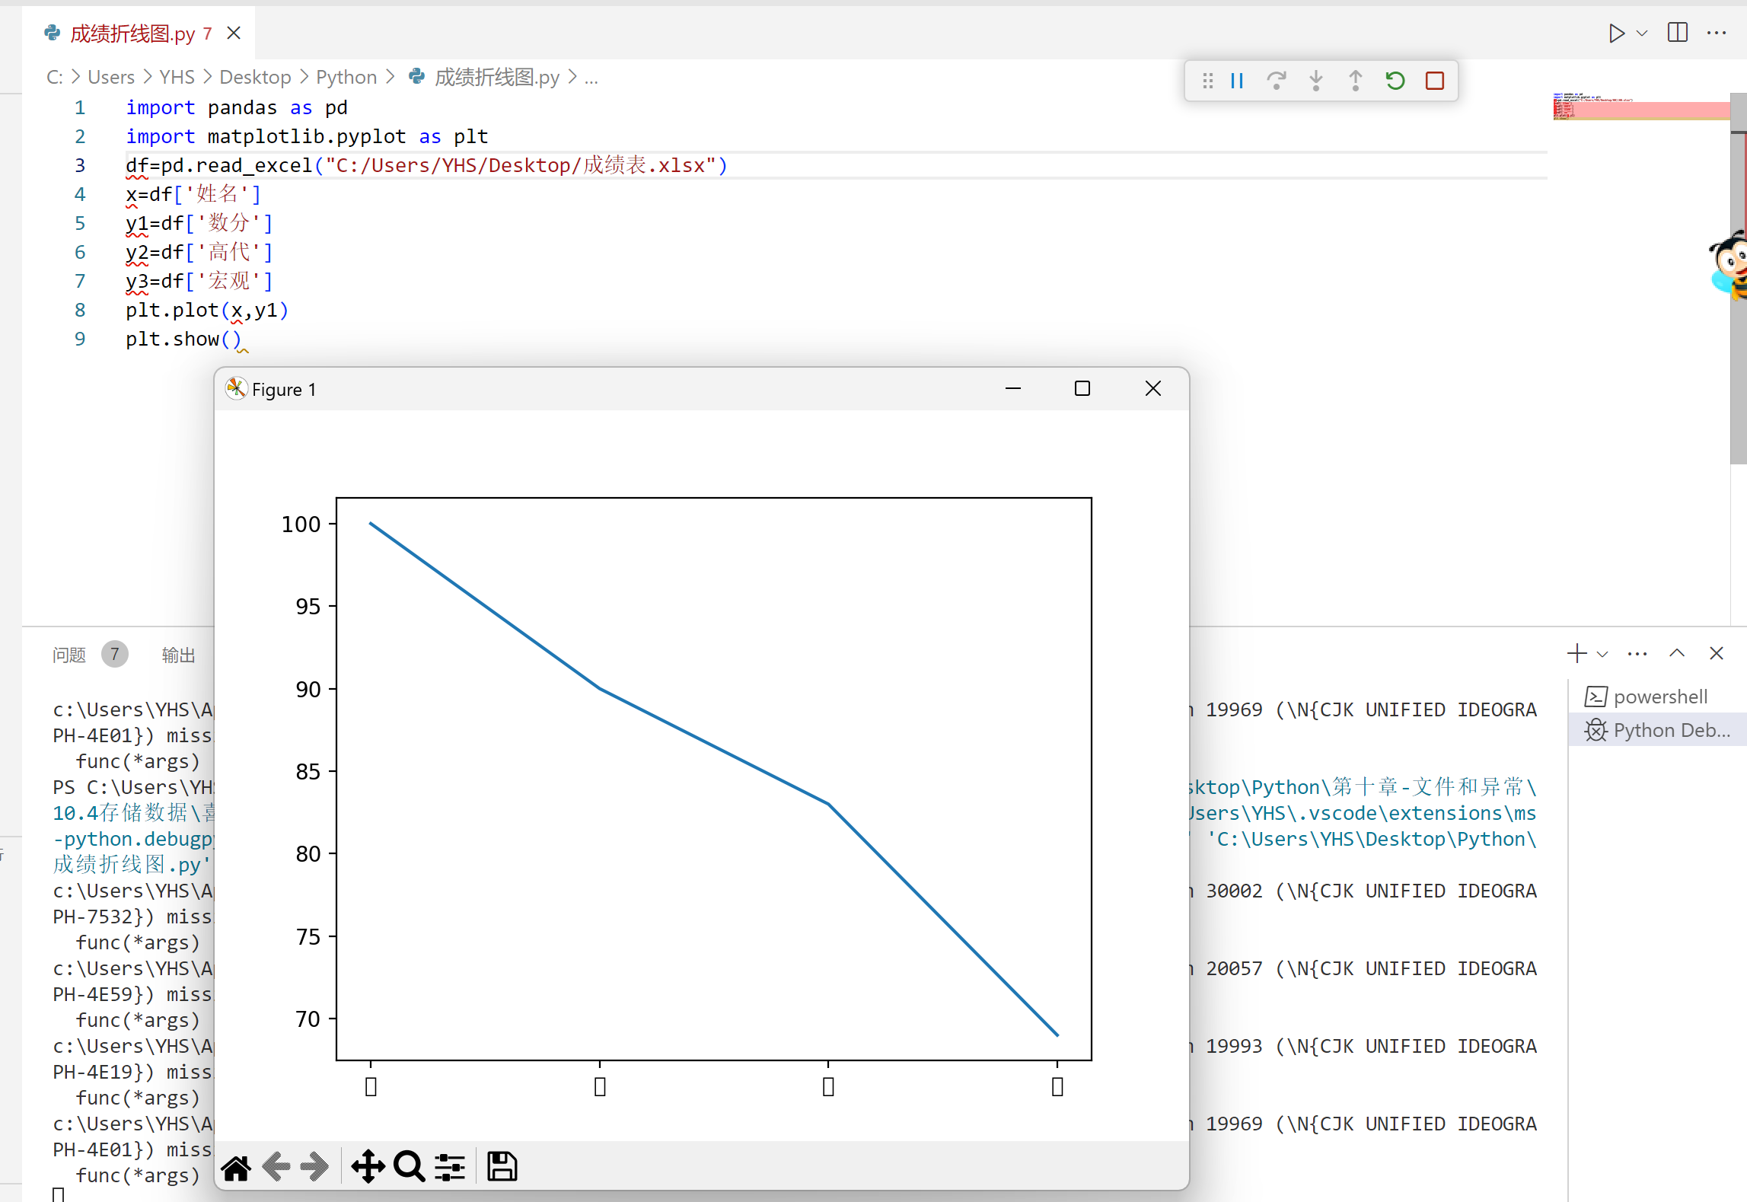Stop debugging with the red square
The height and width of the screenshot is (1202, 1747).
tap(1435, 81)
